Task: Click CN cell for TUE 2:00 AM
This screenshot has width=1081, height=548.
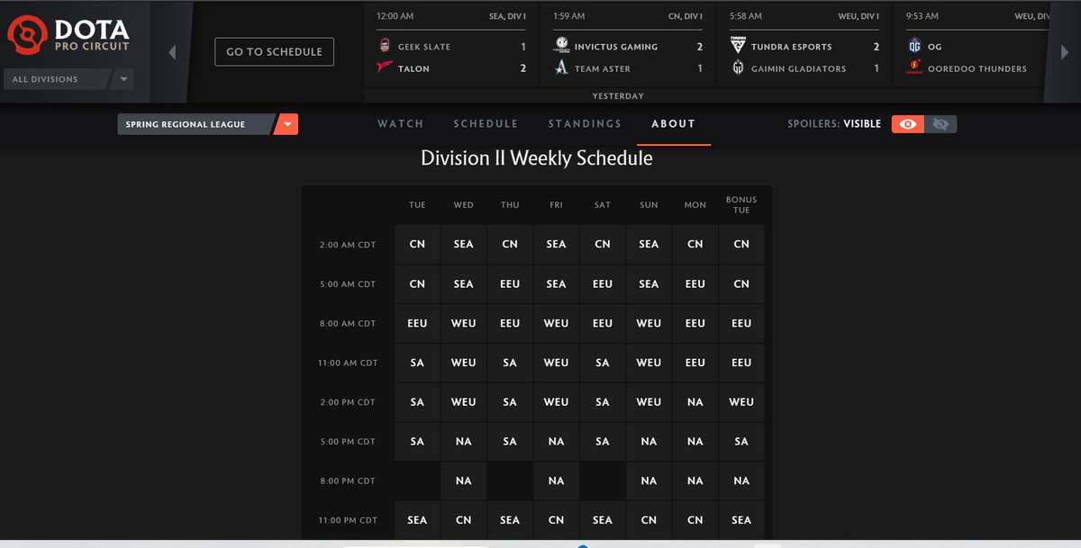Action: click(x=417, y=244)
